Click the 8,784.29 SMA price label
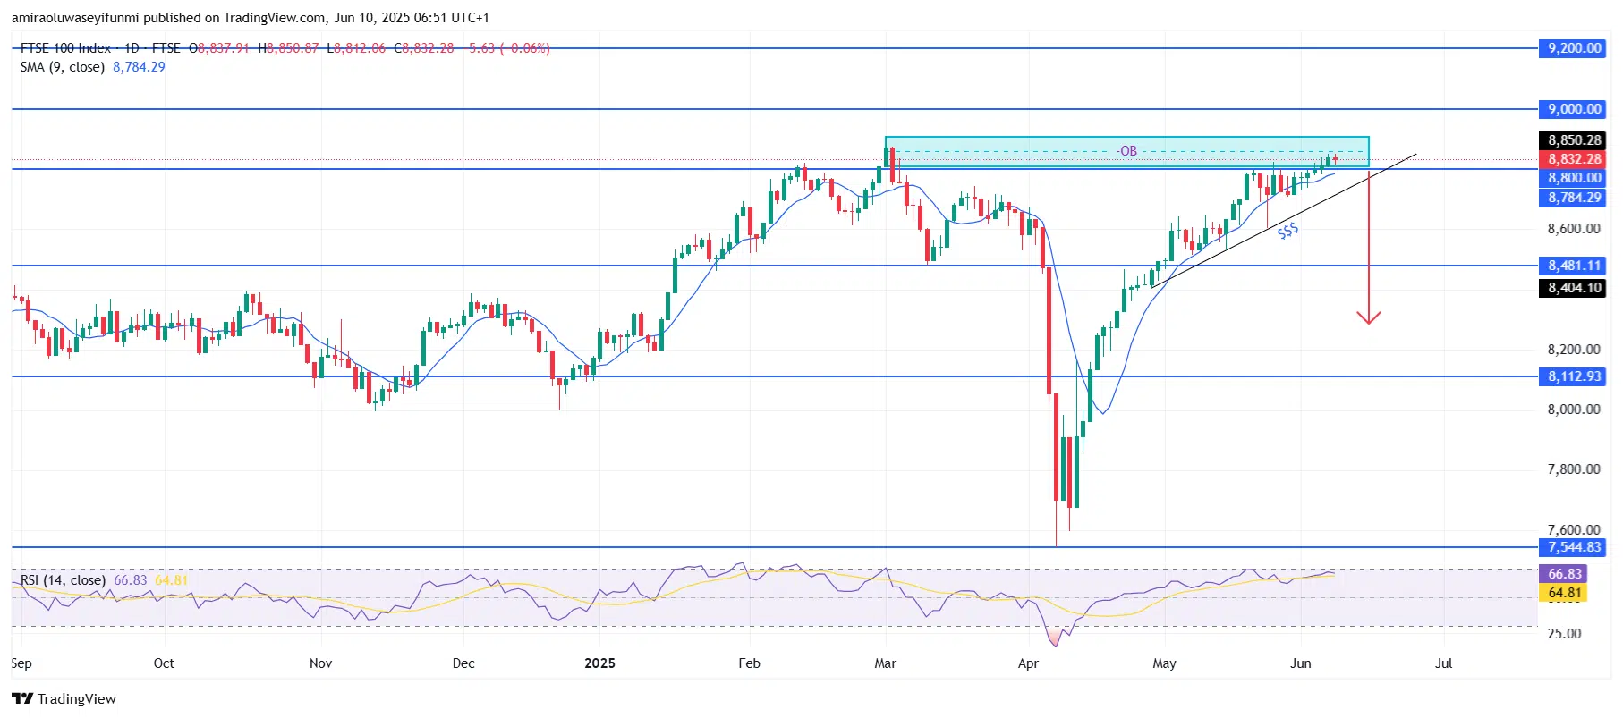1623x718 pixels. (1575, 198)
